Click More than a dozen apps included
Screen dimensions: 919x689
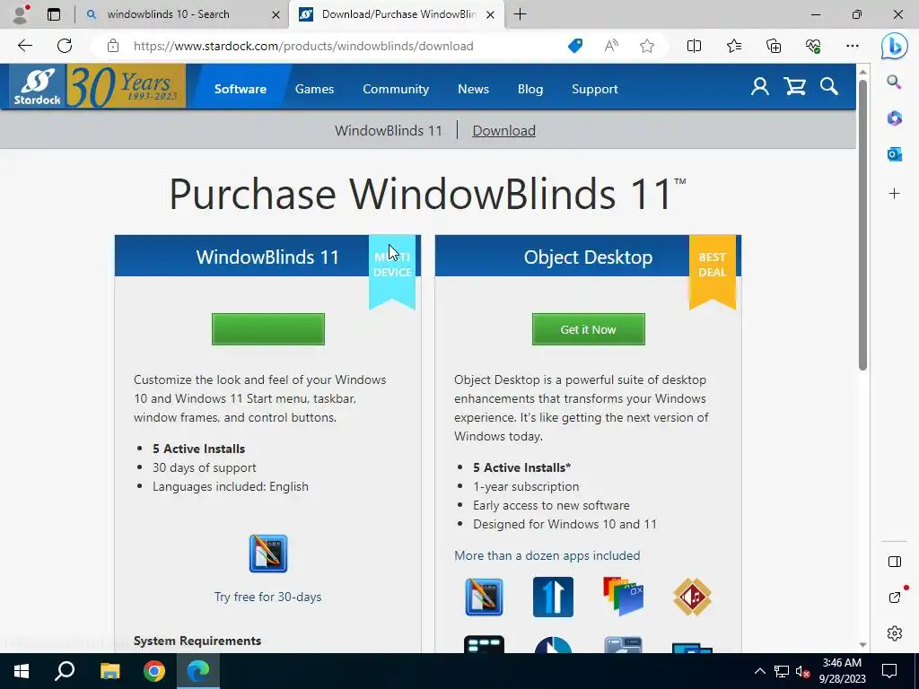pyautogui.click(x=547, y=554)
